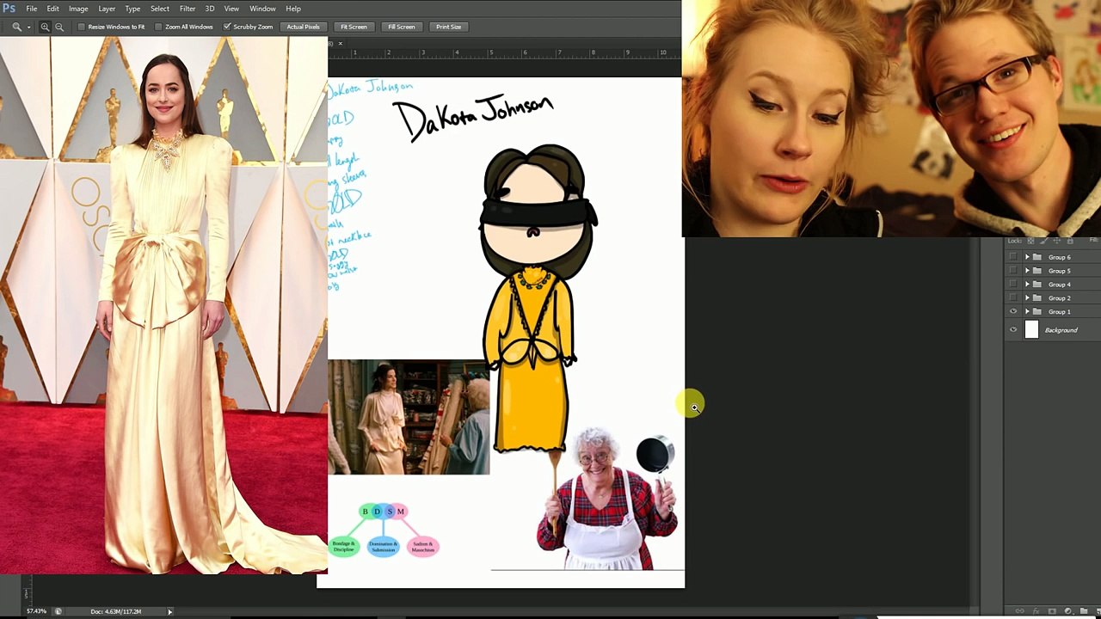Screen dimensions: 1101x619
Task: Toggle Lock position move icon
Action: coord(1057,241)
